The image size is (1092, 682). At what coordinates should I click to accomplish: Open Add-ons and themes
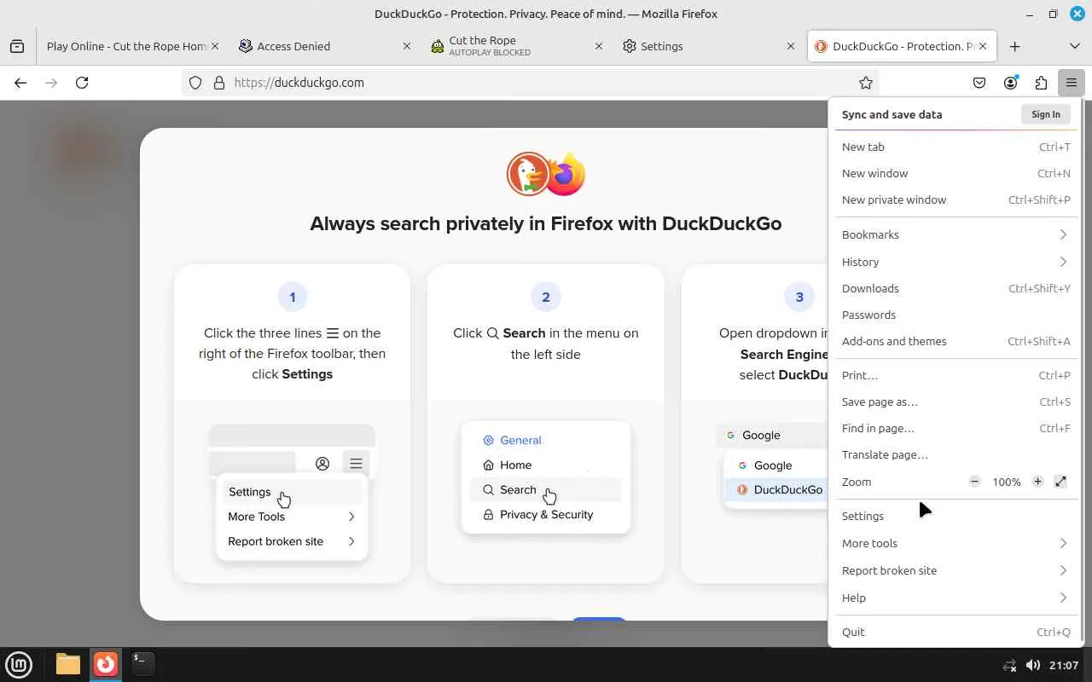pos(955,341)
